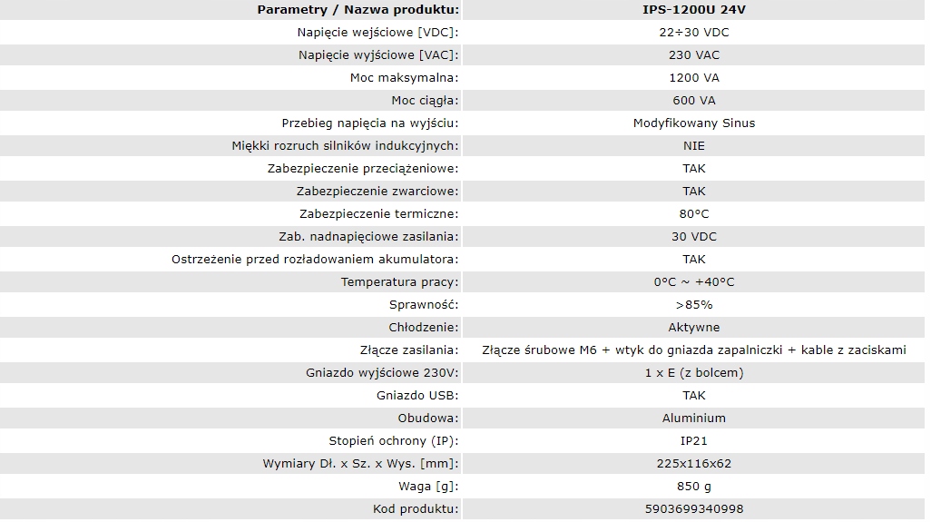Click the Parametry / Nazwa produktu header
The image size is (931, 522).
click(x=358, y=10)
